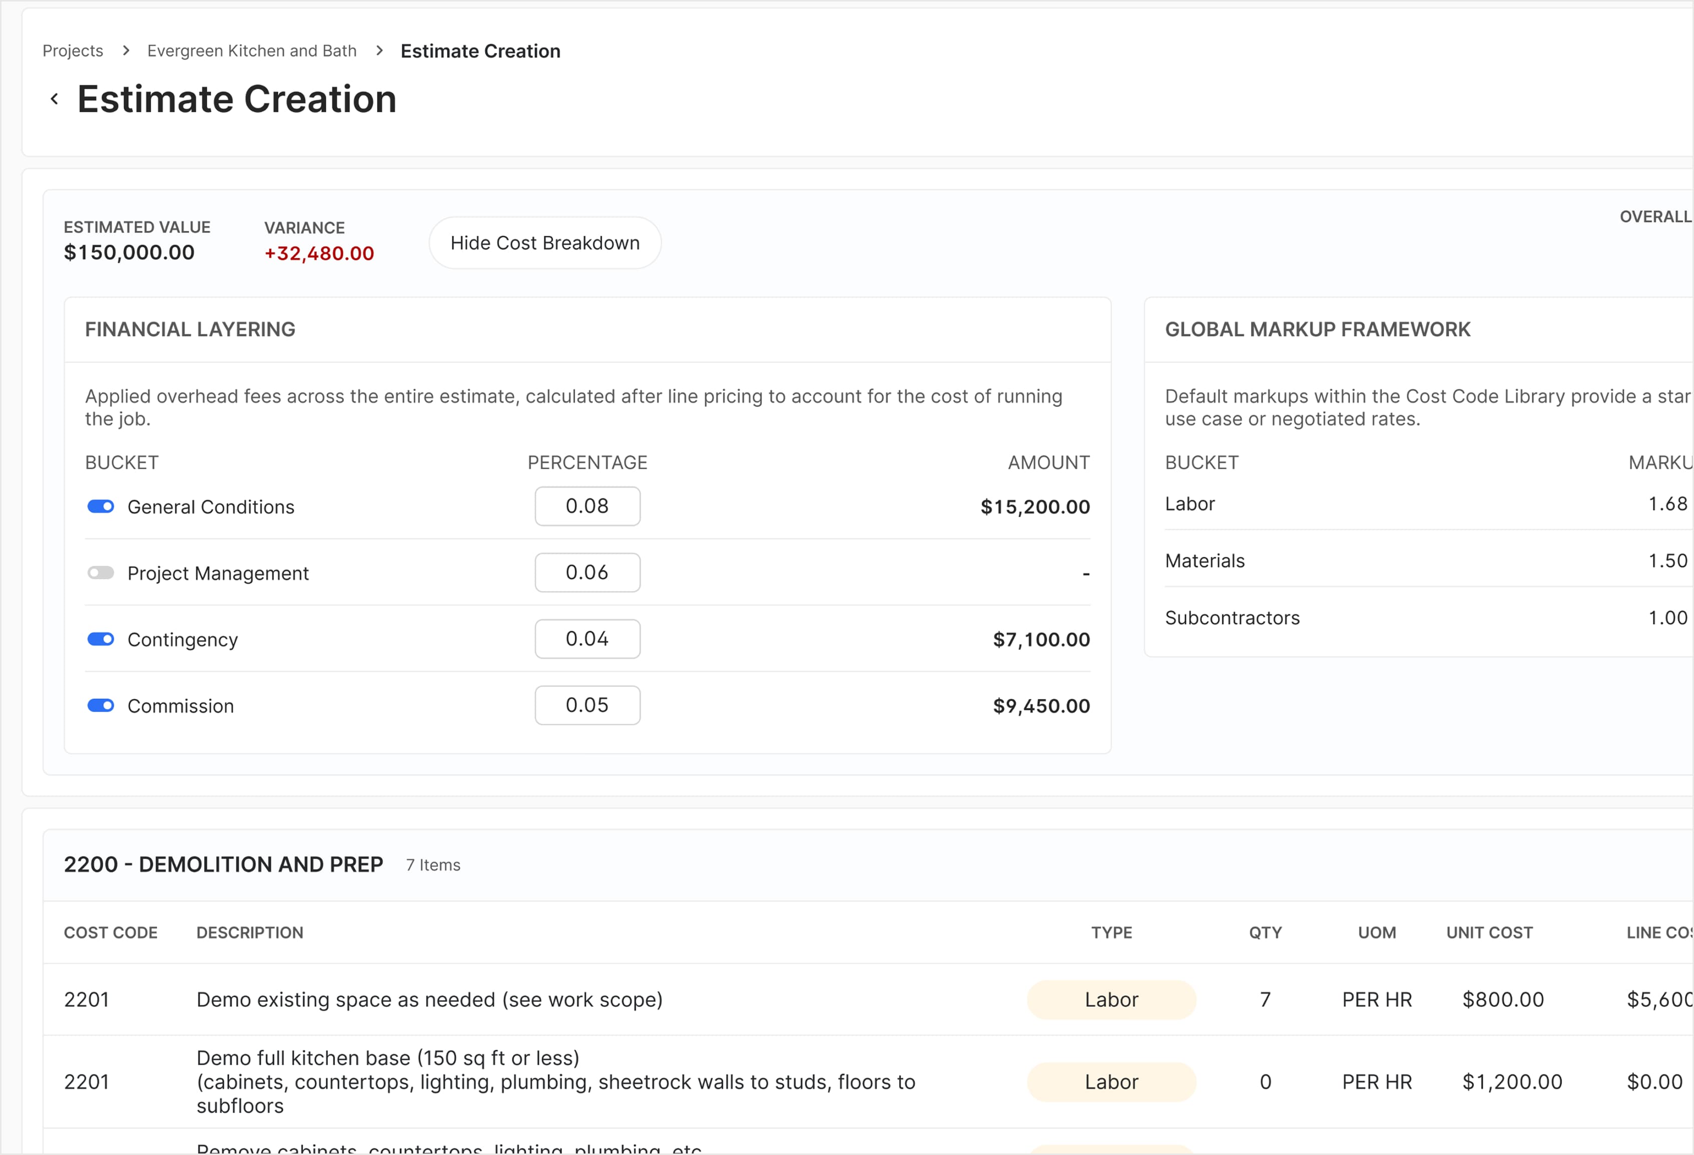Enable the Project Management toggle
Screen dimensions: 1694x1155
pyautogui.click(x=101, y=572)
